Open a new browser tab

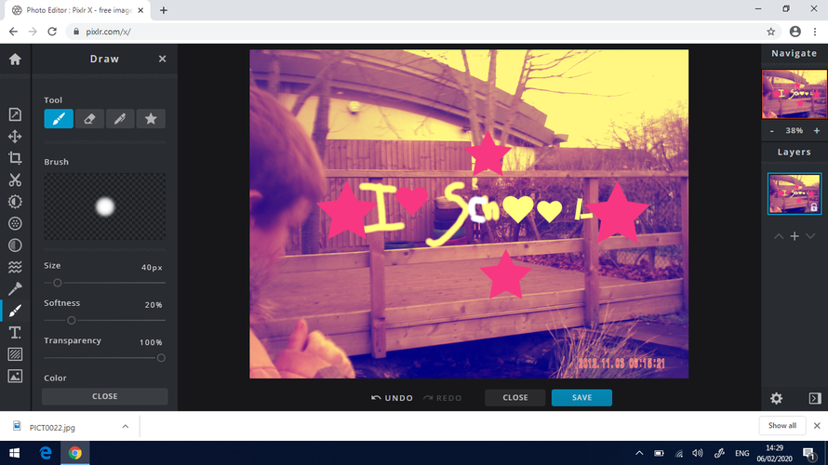(164, 9)
